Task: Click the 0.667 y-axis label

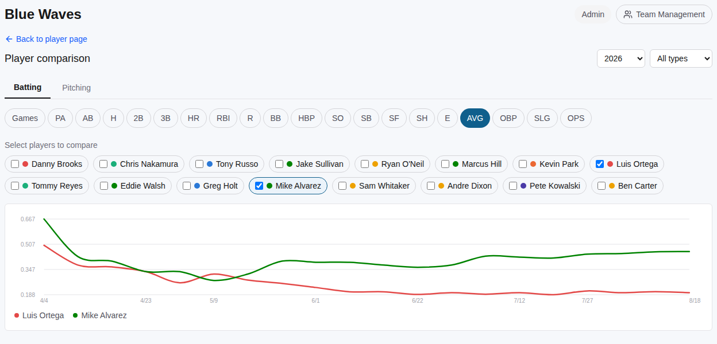Action: click(28, 219)
